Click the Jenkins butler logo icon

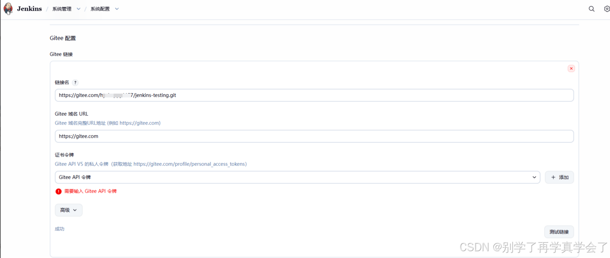pyautogui.click(x=8, y=8)
